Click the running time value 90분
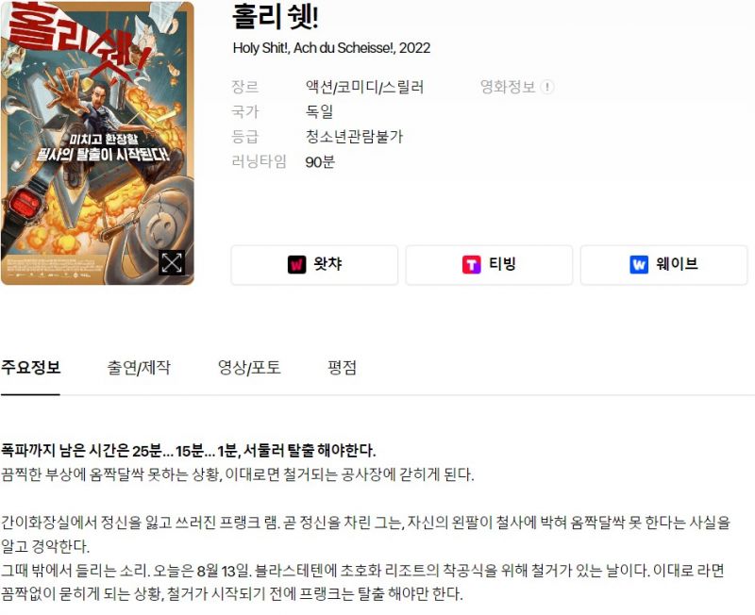This screenshot has width=755, height=615. tap(320, 162)
